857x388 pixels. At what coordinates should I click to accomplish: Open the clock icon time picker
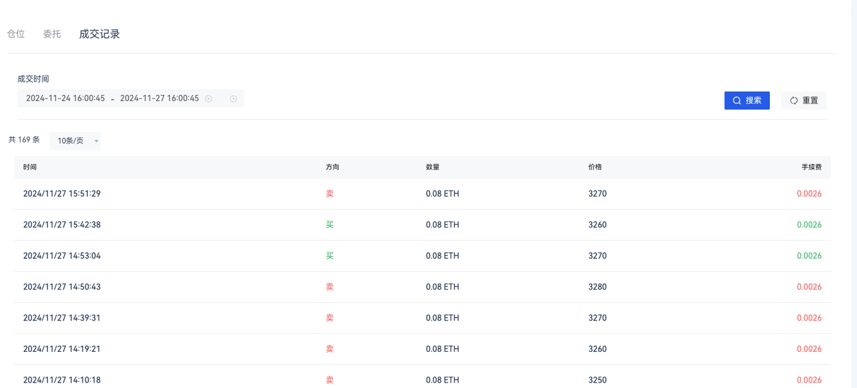pyautogui.click(x=234, y=99)
